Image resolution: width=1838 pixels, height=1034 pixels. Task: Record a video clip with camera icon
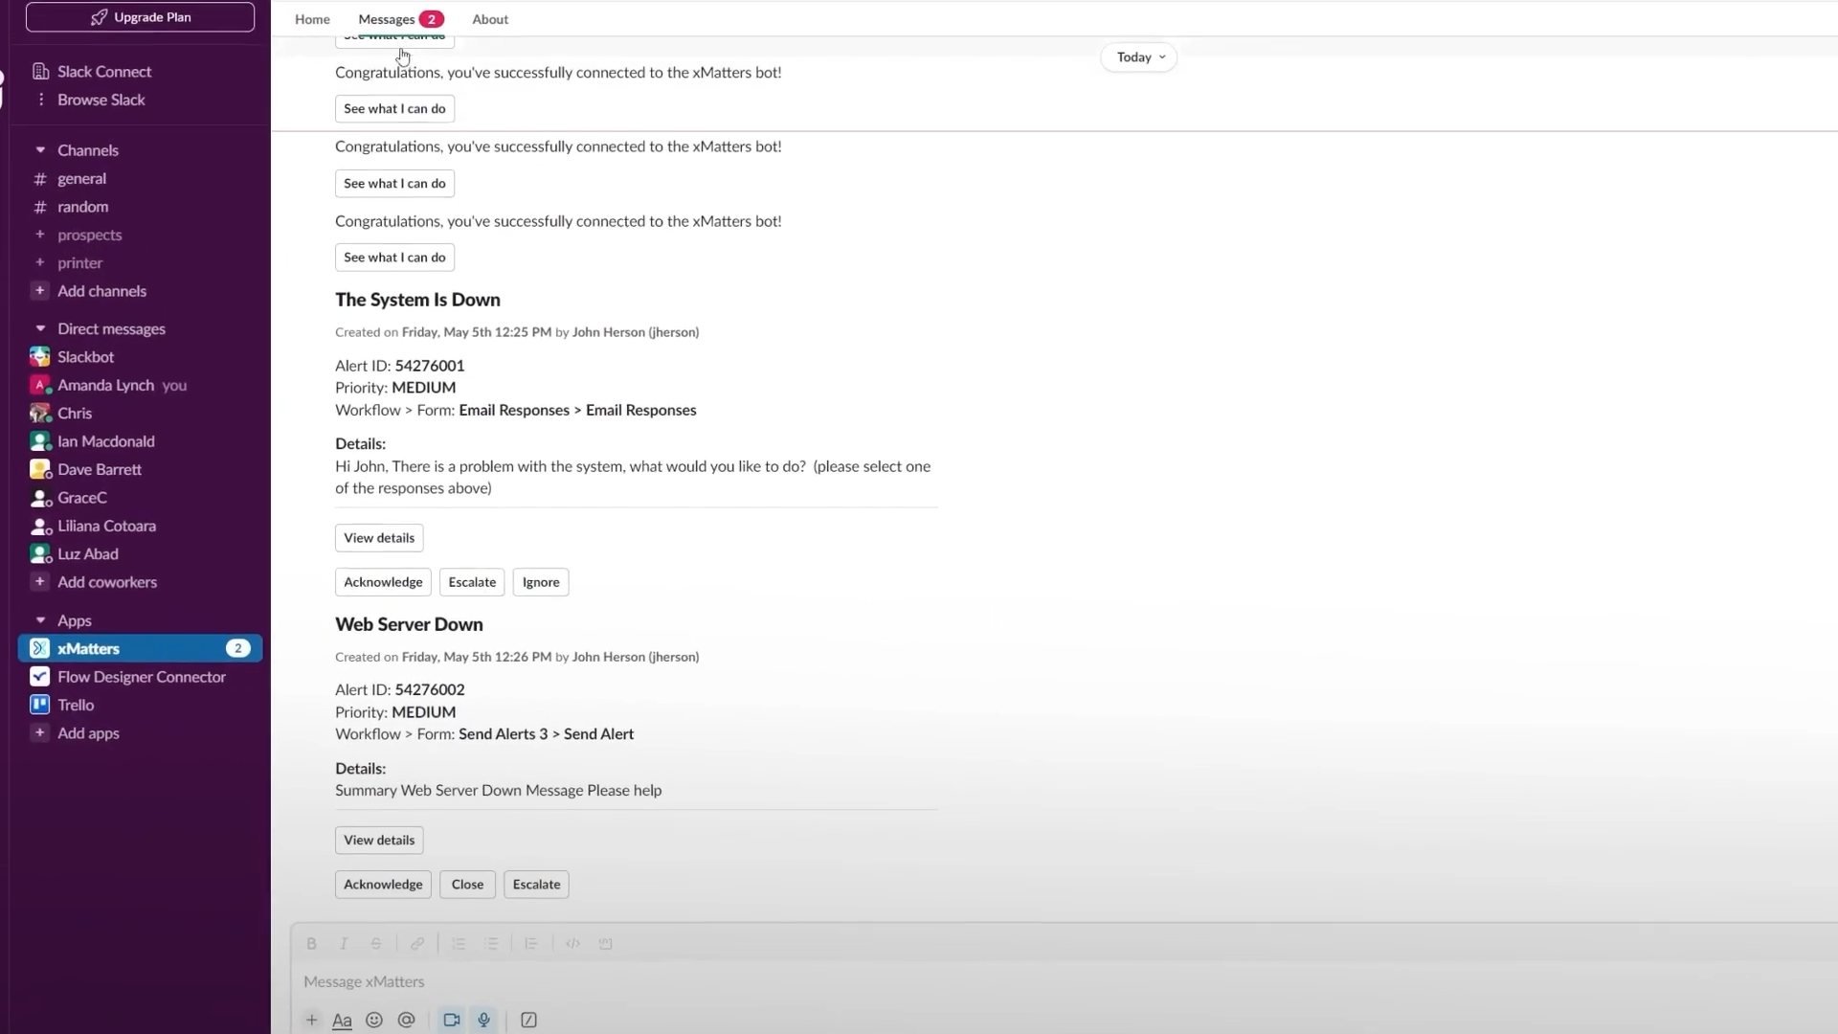point(452,1020)
